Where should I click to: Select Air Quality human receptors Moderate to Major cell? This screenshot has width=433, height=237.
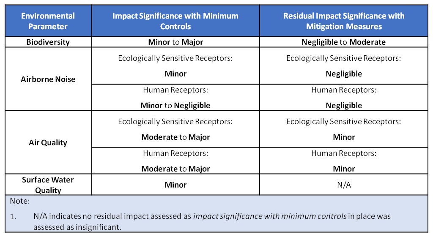point(175,161)
